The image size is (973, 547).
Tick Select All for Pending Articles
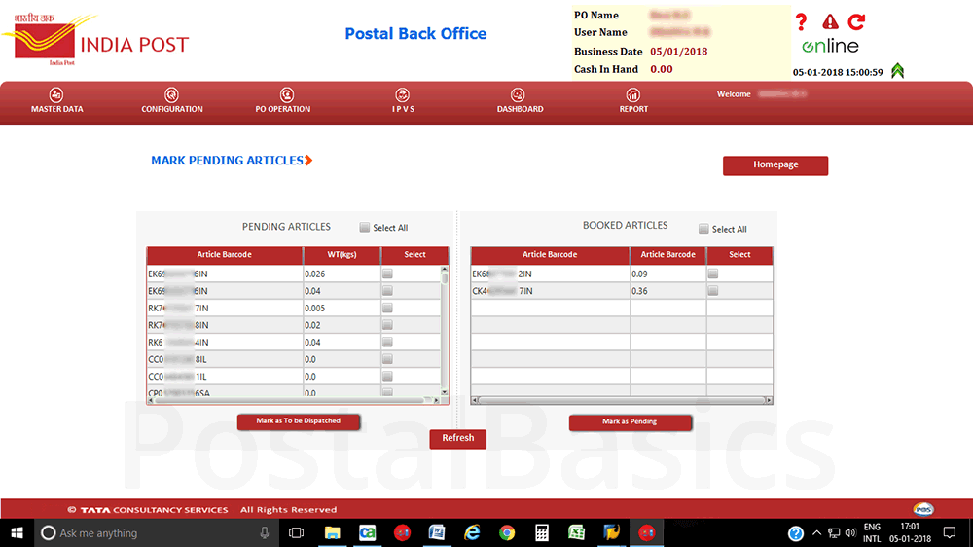(365, 228)
